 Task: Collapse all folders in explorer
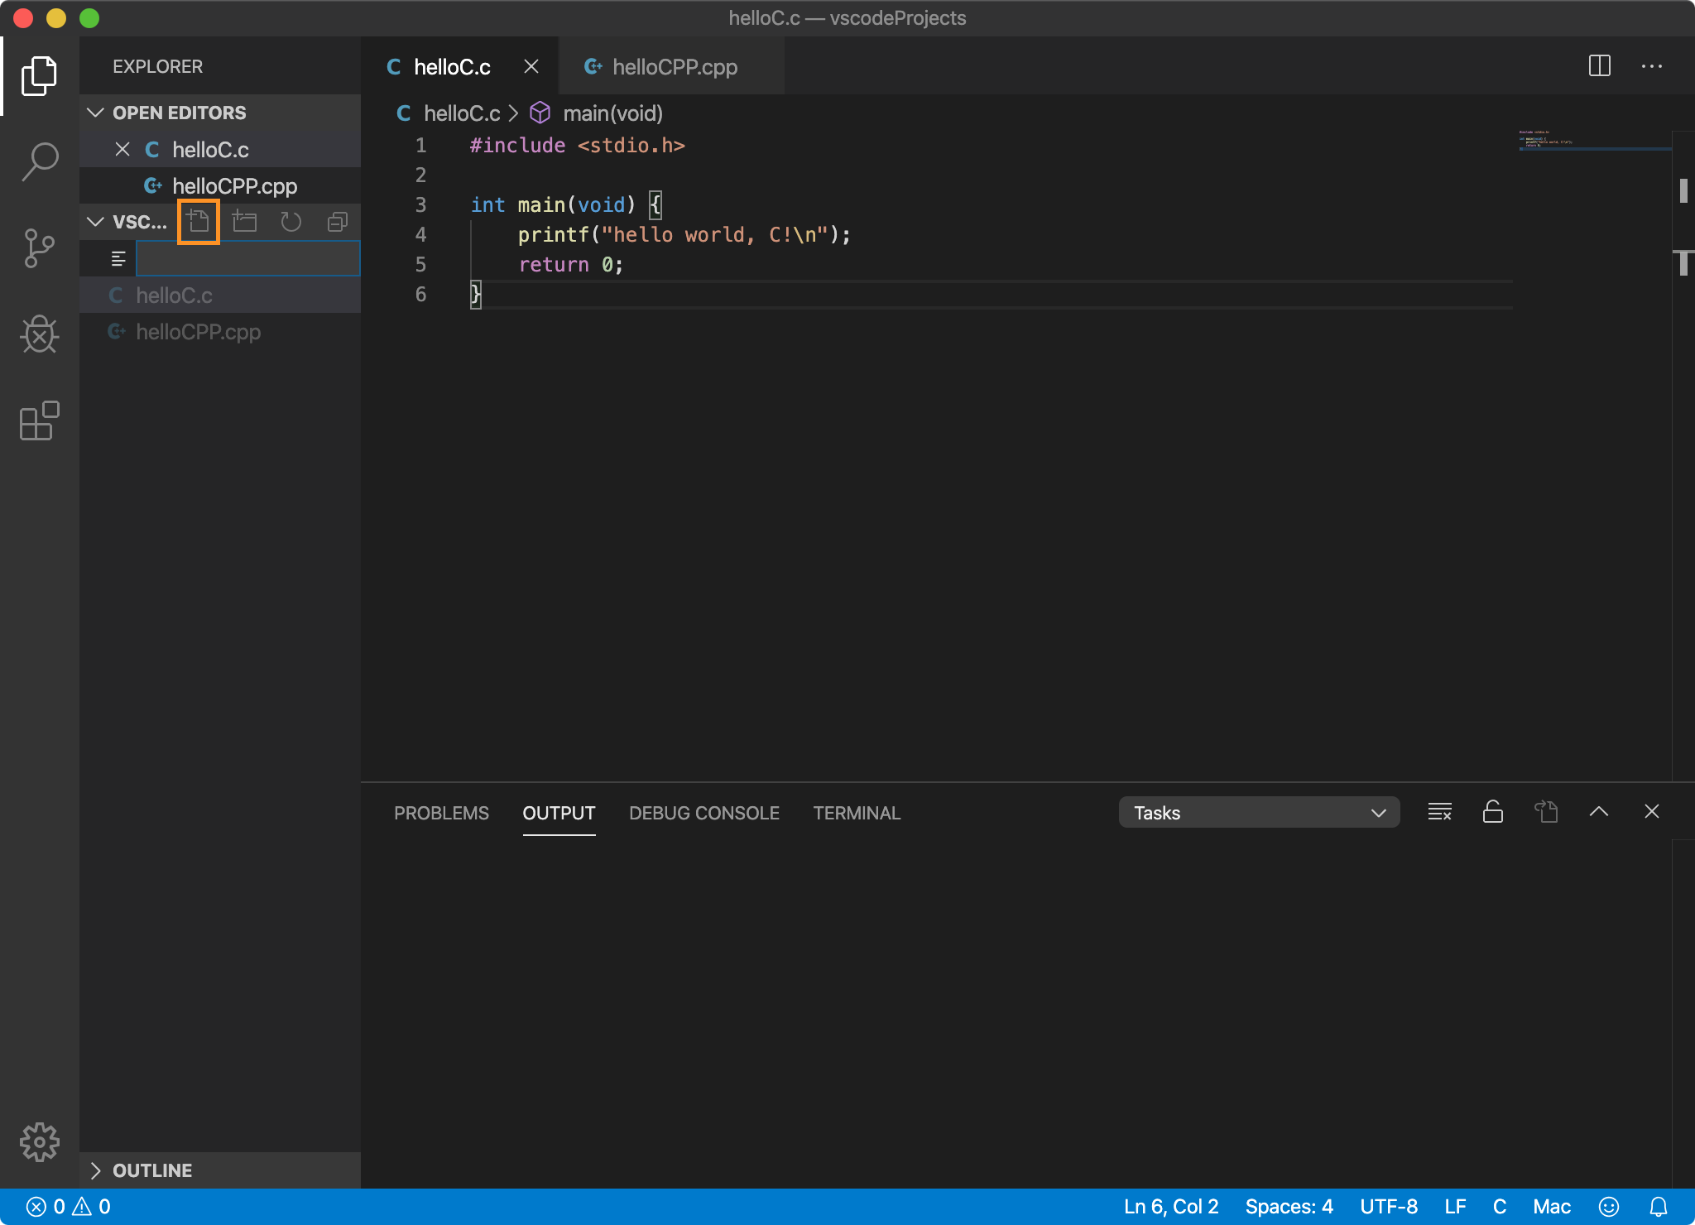coord(338,222)
